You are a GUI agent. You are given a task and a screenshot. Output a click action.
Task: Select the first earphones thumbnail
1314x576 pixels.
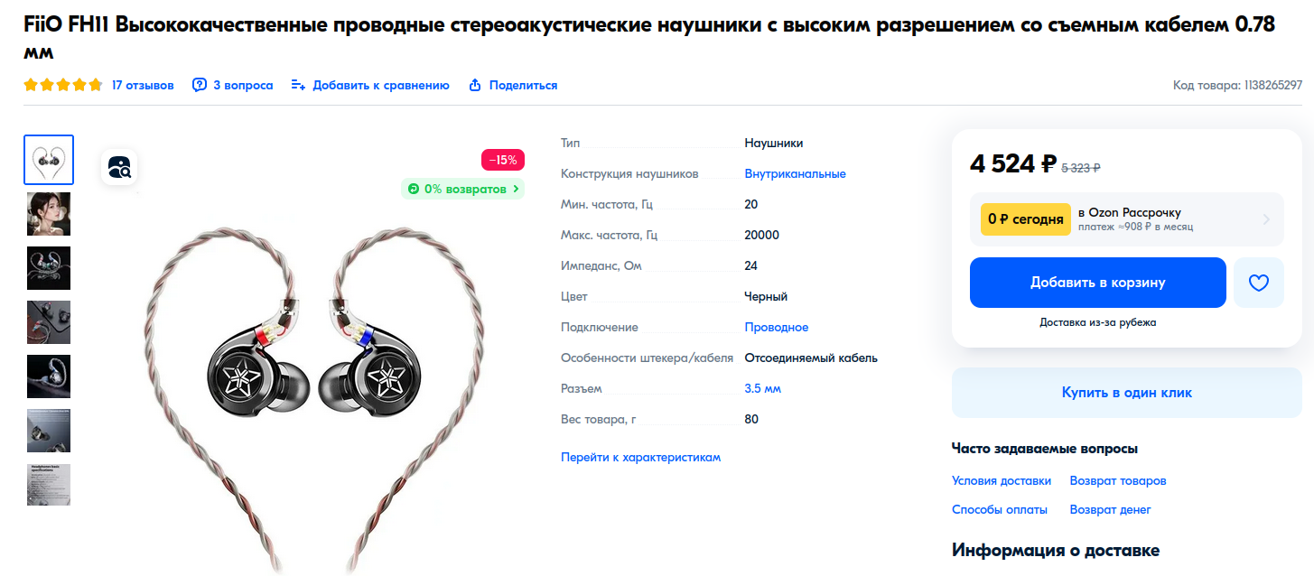tap(49, 160)
